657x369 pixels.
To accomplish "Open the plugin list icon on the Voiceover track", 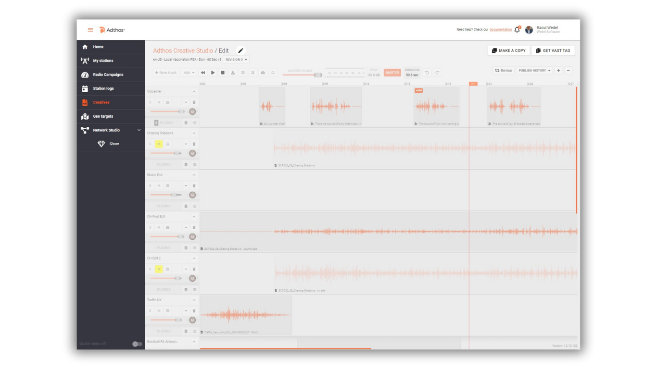I will pyautogui.click(x=194, y=123).
